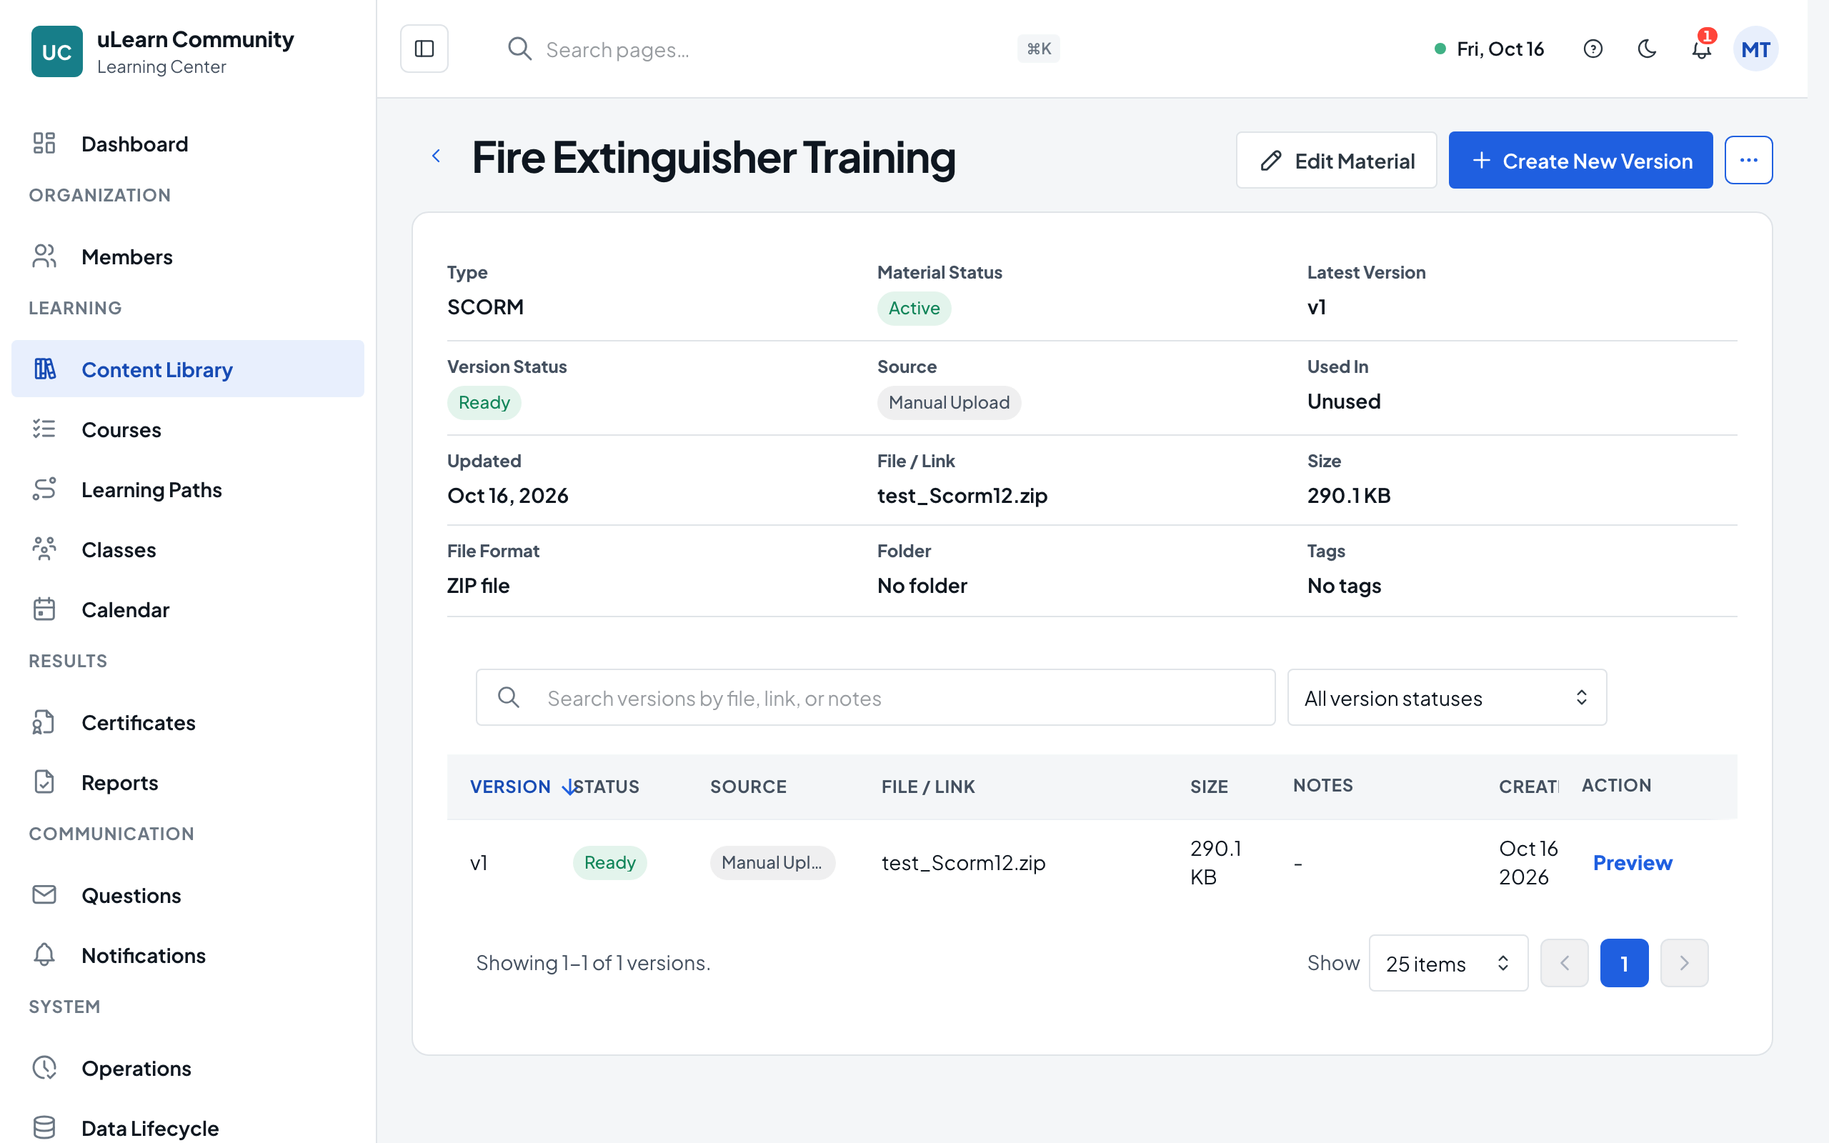Open the more options ellipsis button

click(1748, 160)
